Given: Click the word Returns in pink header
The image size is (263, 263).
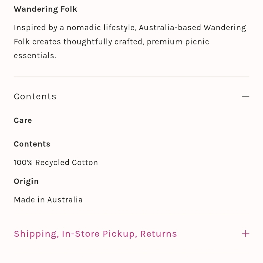Looking at the screenshot, I should (x=159, y=234).
